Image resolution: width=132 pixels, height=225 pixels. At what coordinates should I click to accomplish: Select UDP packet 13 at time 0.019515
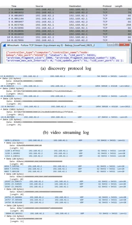[66, 76]
